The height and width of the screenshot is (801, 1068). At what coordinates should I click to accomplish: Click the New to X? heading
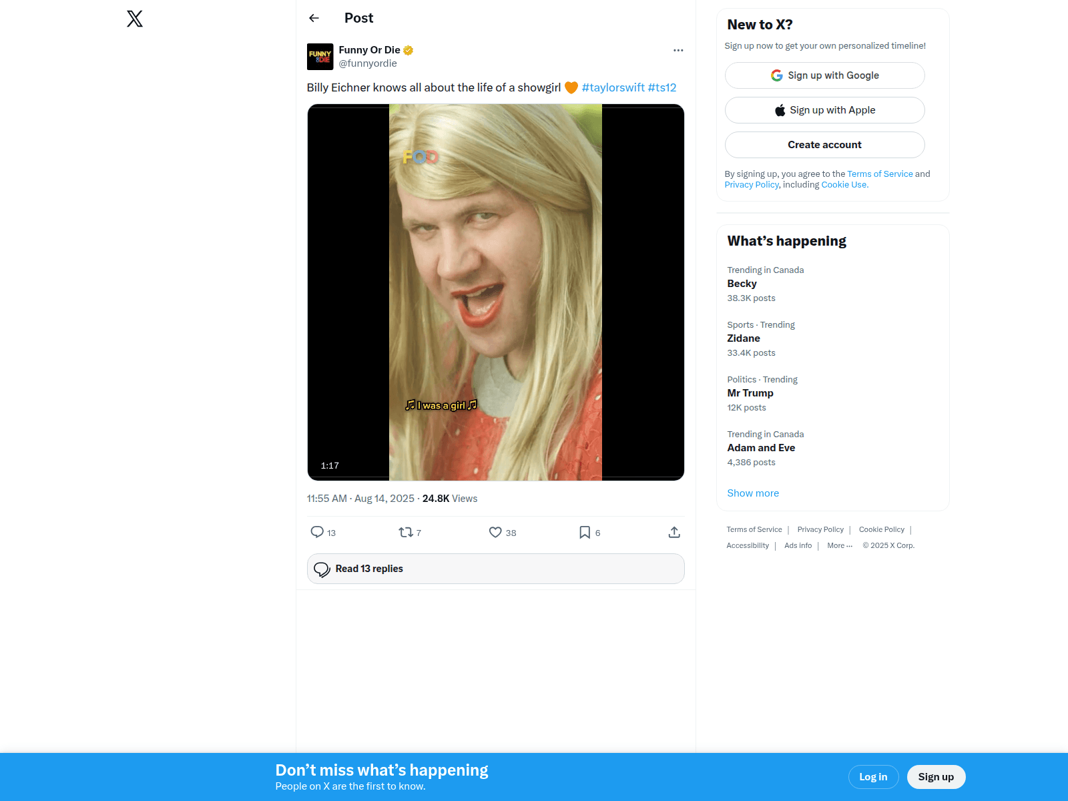(x=760, y=25)
